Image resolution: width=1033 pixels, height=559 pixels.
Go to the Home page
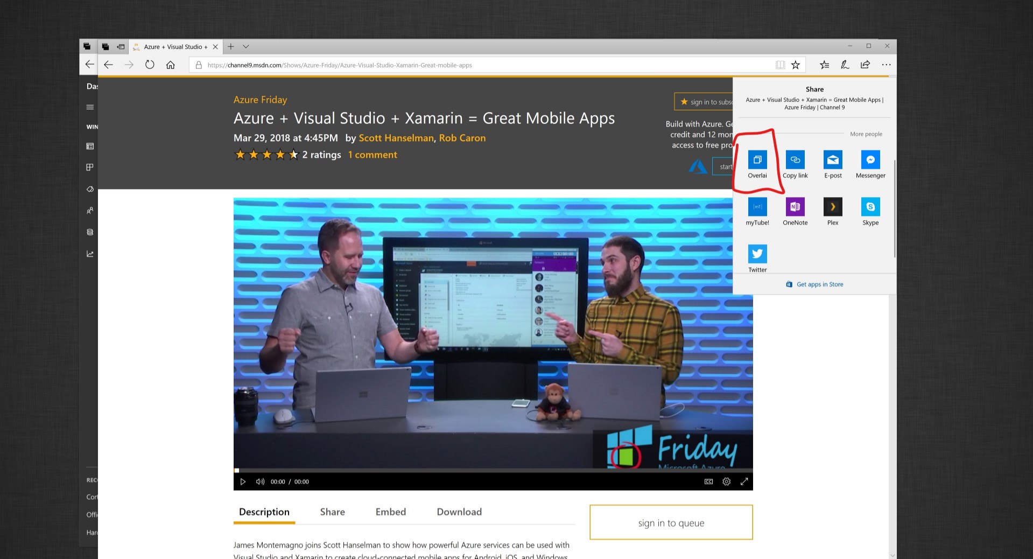[170, 65]
